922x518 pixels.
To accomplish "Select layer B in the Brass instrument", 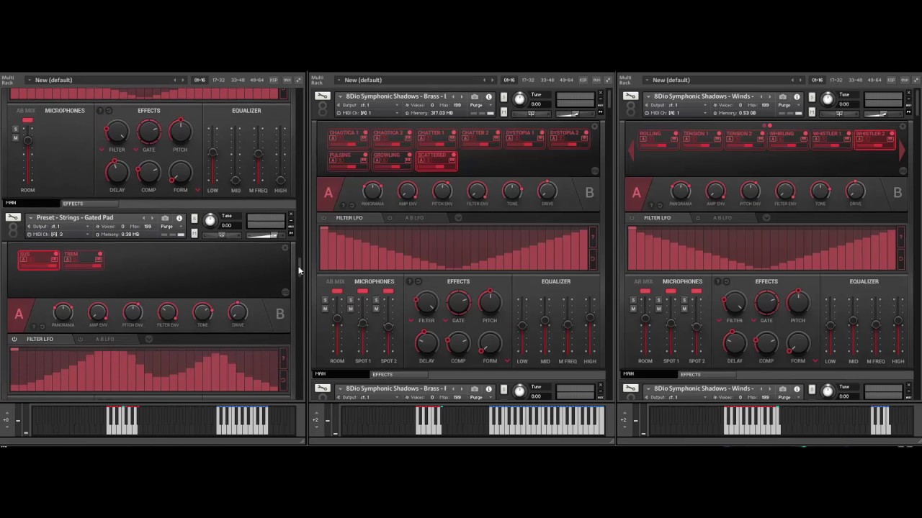I will tap(589, 193).
